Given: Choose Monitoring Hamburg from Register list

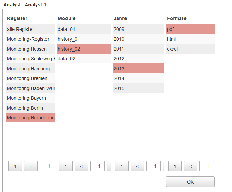Looking at the screenshot, I should pyautogui.click(x=30, y=69).
